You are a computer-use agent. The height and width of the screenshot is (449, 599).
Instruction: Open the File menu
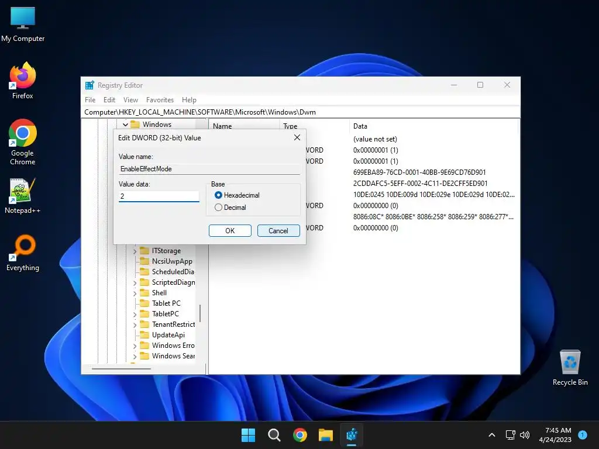(x=90, y=99)
